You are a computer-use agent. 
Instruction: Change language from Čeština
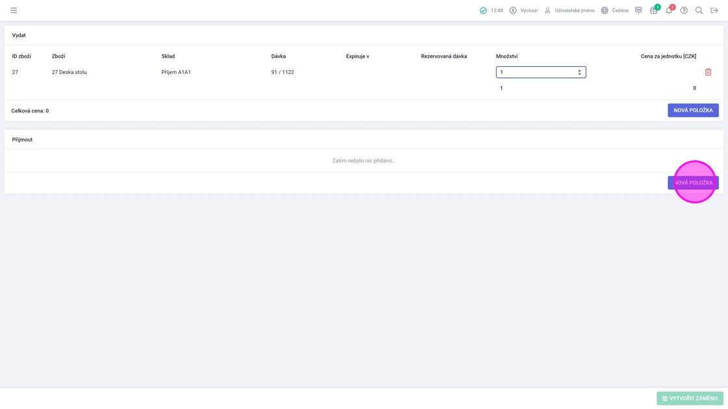pyautogui.click(x=615, y=10)
